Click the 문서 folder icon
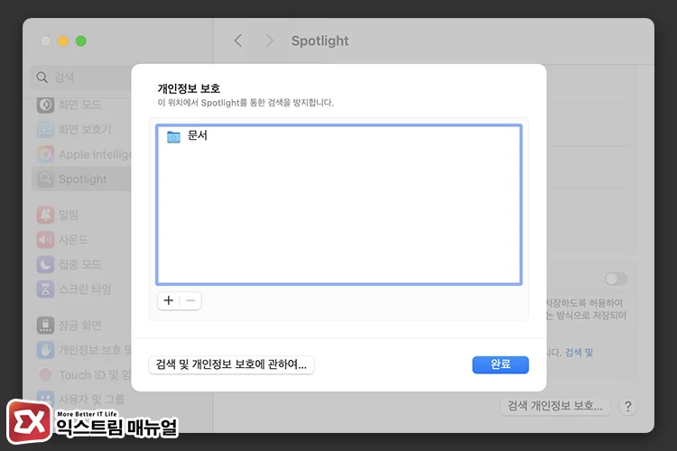Screen dimensions: 677x451 (173, 137)
